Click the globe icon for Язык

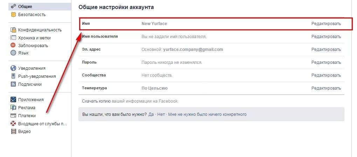[13, 53]
